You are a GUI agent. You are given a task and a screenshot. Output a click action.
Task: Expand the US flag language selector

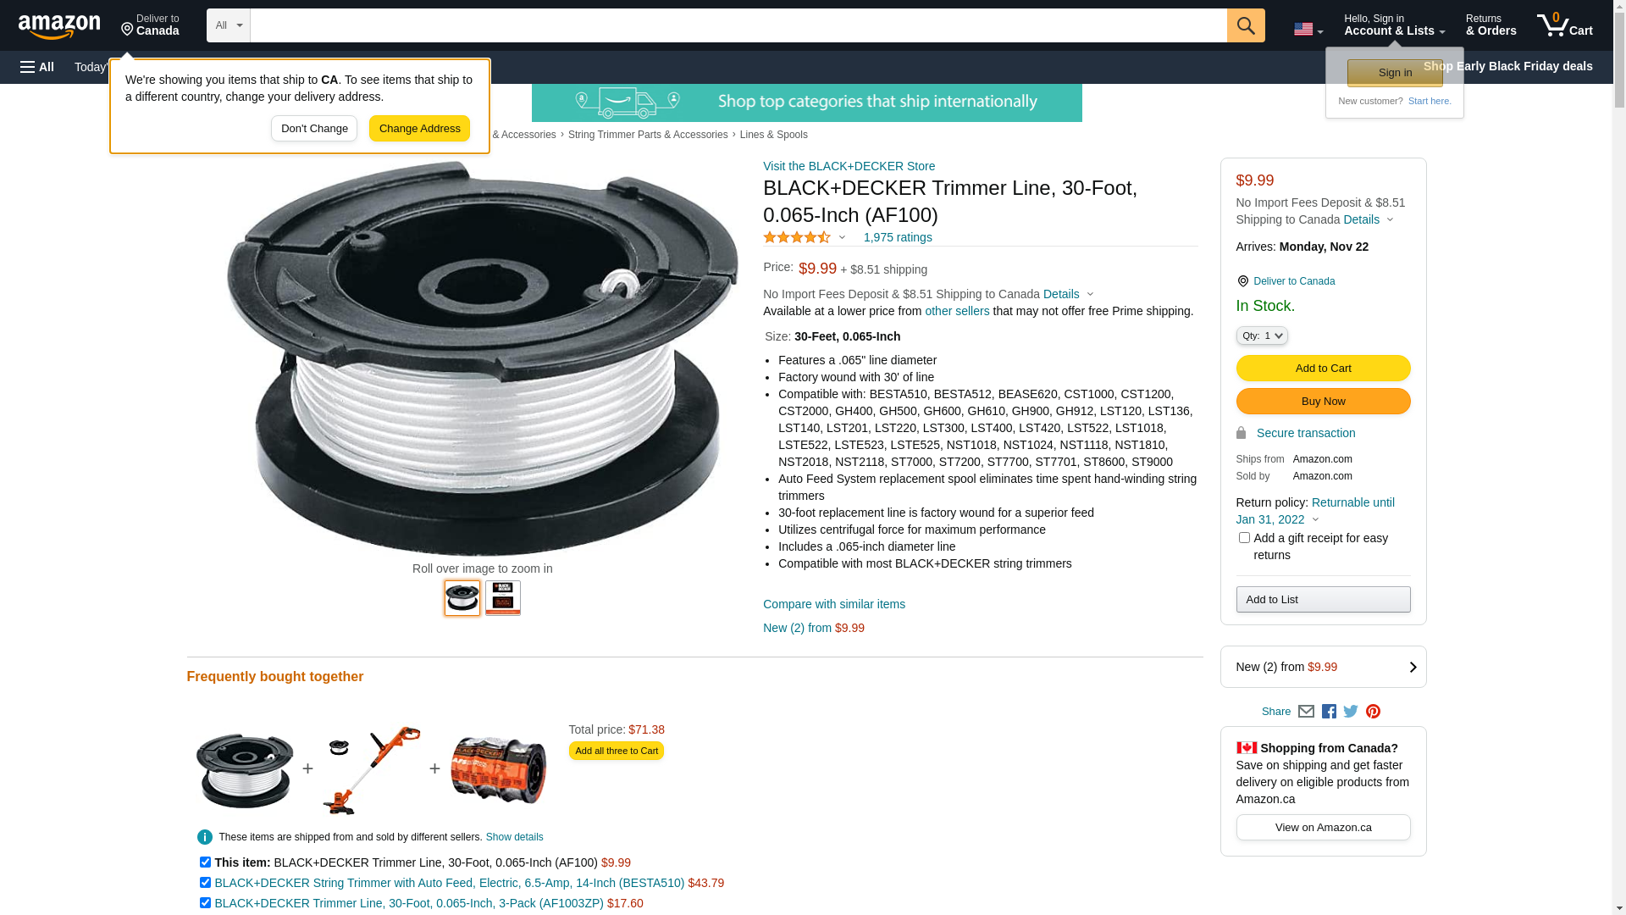coord(1308,30)
